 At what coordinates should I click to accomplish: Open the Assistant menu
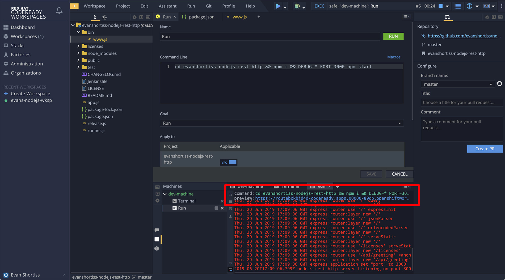tap(167, 6)
